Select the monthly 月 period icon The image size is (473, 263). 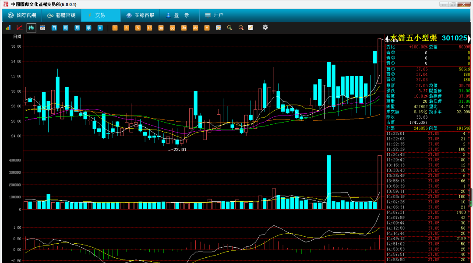point(77,28)
